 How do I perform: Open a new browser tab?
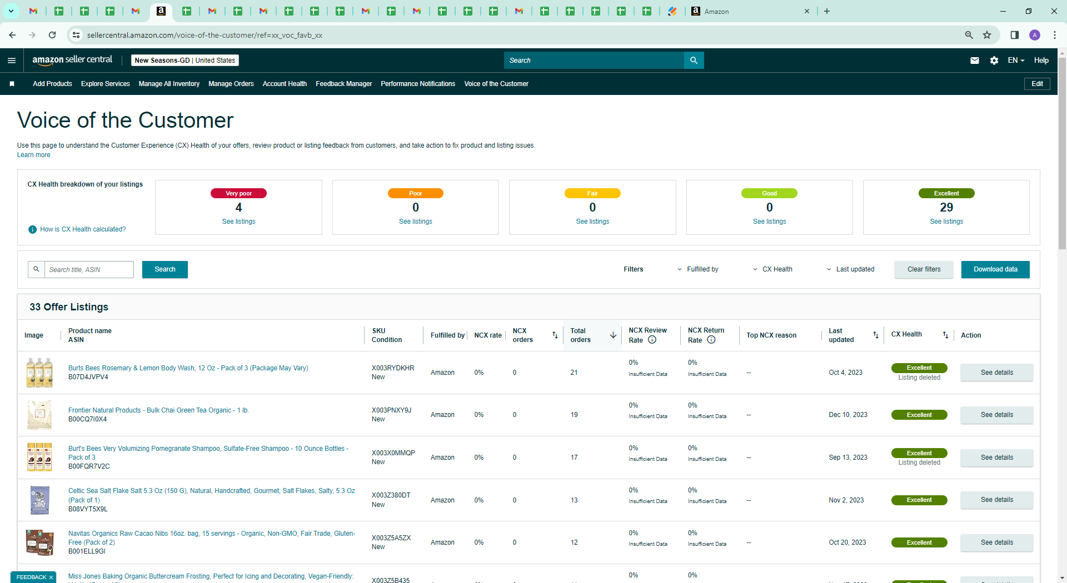point(827,11)
